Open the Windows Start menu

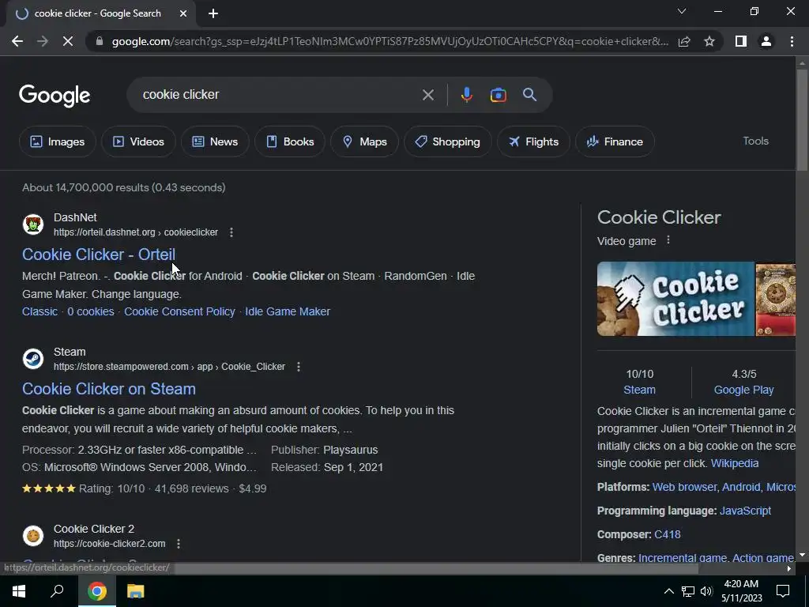point(19,591)
